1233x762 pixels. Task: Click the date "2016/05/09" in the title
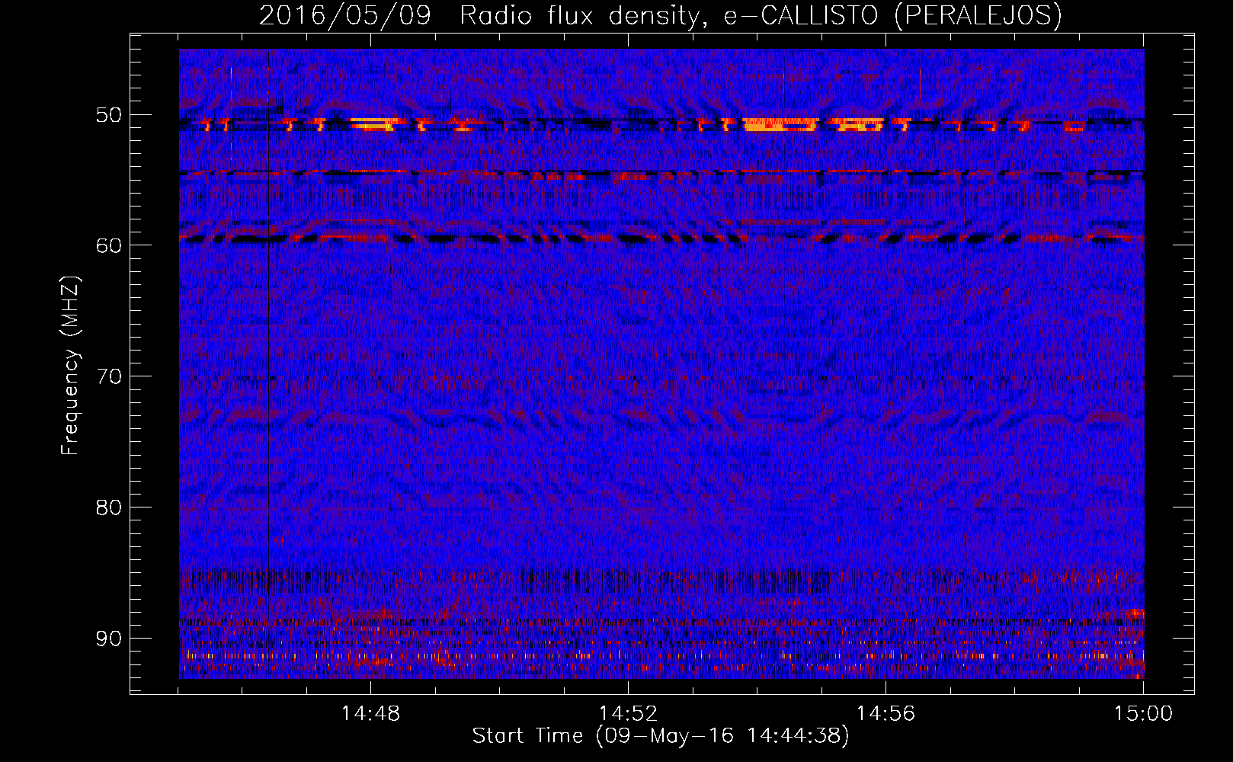pos(345,16)
